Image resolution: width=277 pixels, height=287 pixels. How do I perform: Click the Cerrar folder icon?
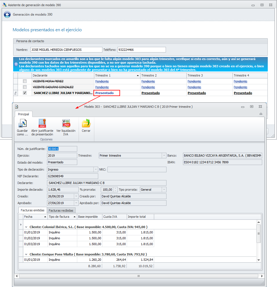coord(86,123)
